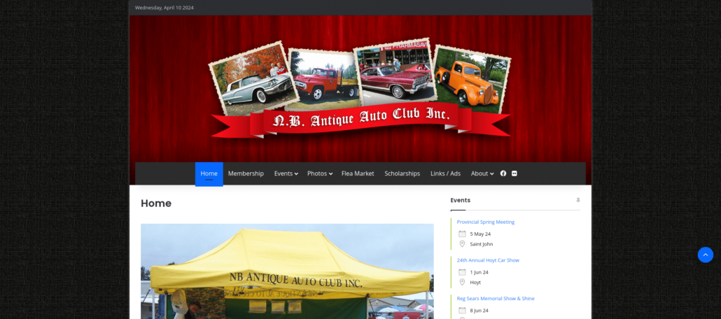Open the Provincial Spring Meeting event

point(485,222)
